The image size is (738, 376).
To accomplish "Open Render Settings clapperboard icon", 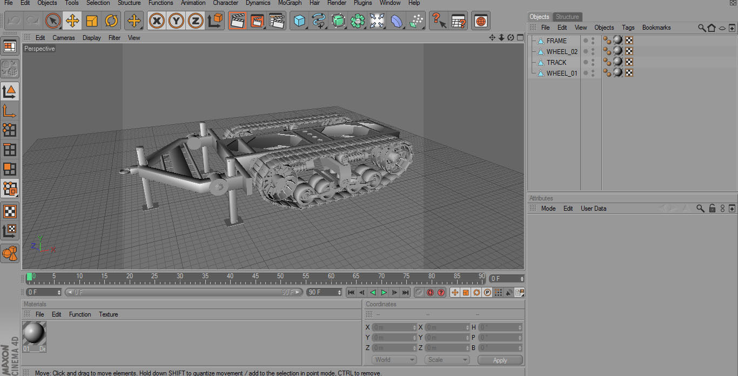I will point(277,21).
